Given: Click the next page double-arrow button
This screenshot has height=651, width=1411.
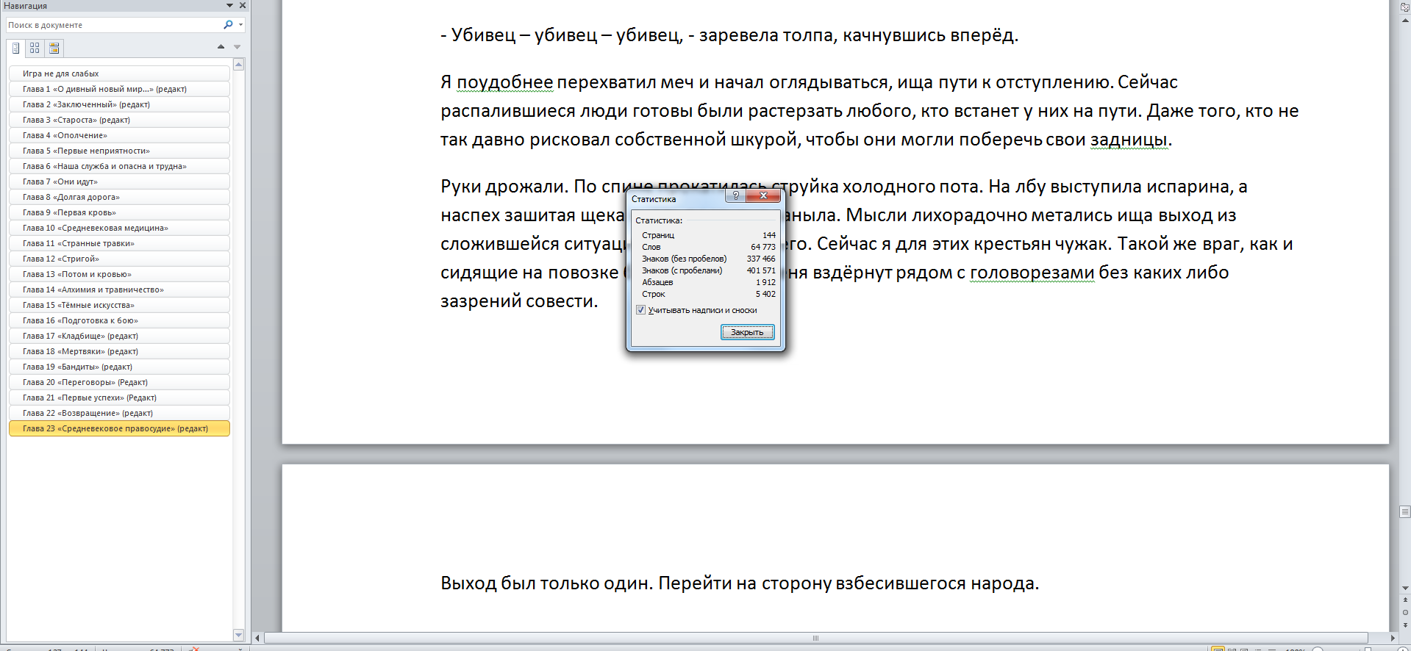Looking at the screenshot, I should (1405, 624).
